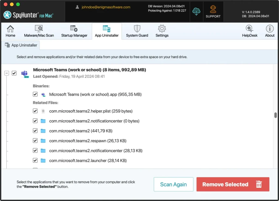This screenshot has height=201, width=279.
Task: Select 'Microsoft Teams (work or school).app (955,35 MB)' text
Action: point(95,94)
